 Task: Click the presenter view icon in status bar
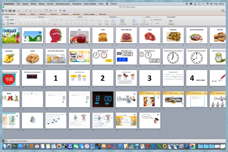click(x=6, y=141)
